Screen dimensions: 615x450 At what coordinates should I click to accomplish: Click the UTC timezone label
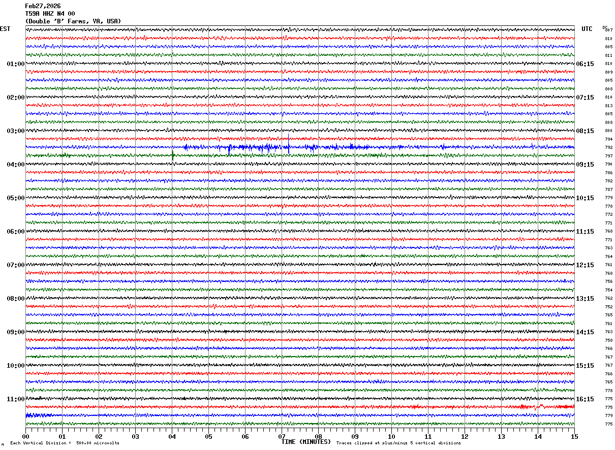coord(587,29)
